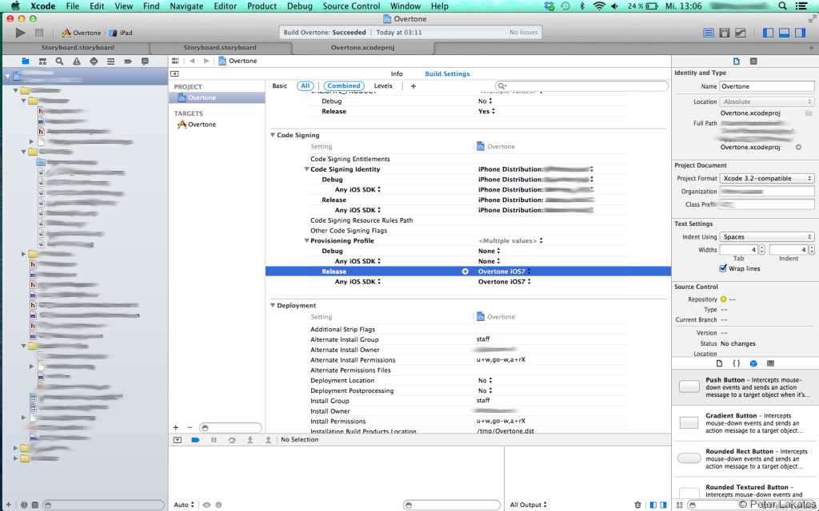
Task: Step over in the debug bar
Action: click(232, 440)
